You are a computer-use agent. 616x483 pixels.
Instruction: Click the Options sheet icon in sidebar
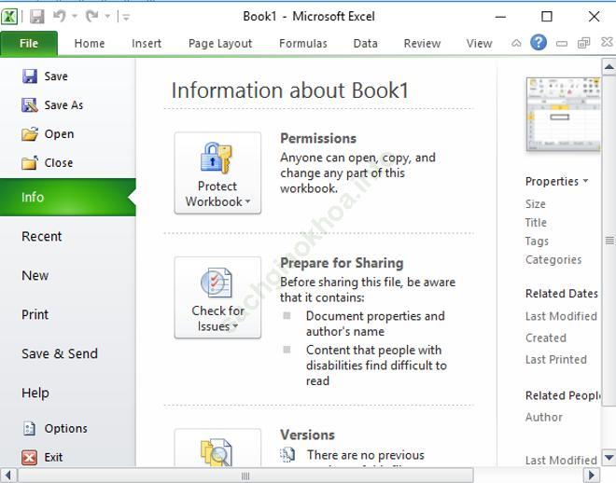30,429
